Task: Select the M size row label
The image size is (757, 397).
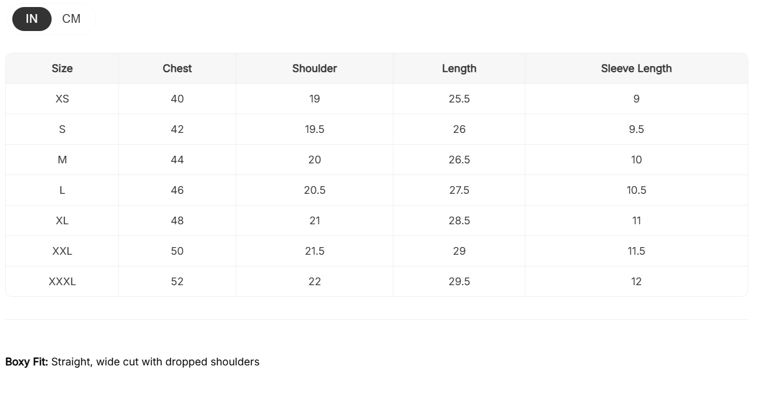Action: 62,160
